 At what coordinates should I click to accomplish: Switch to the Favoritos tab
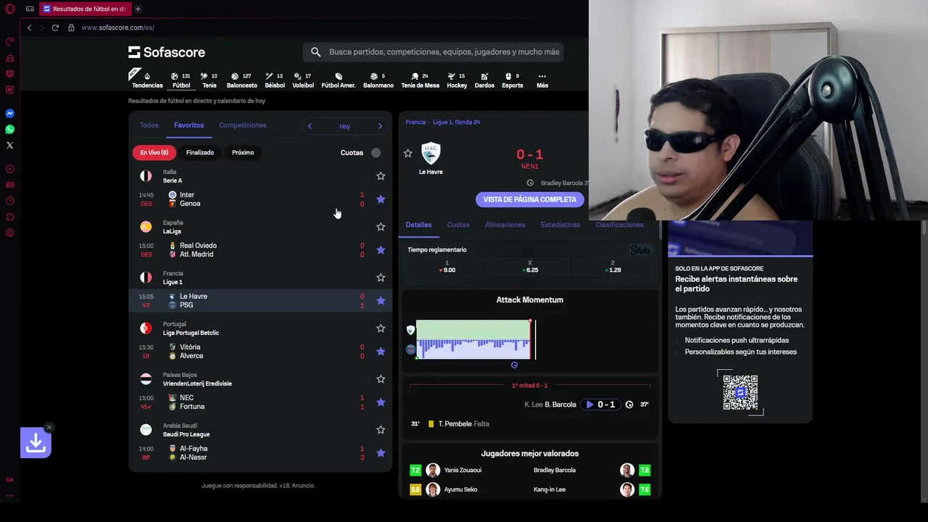(x=188, y=125)
